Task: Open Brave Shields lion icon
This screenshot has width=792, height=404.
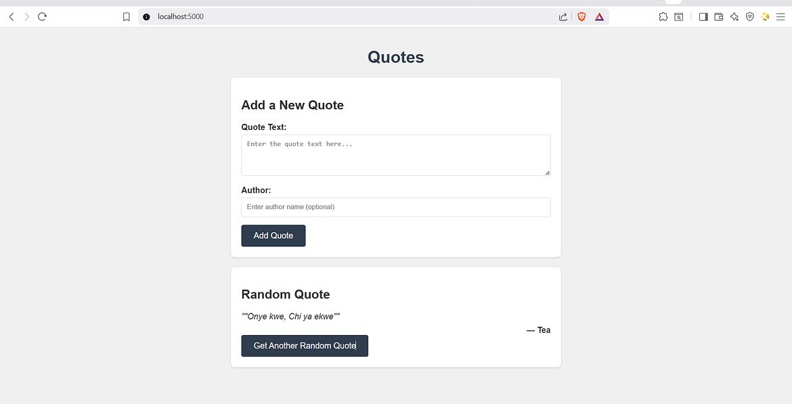Action: (x=581, y=17)
